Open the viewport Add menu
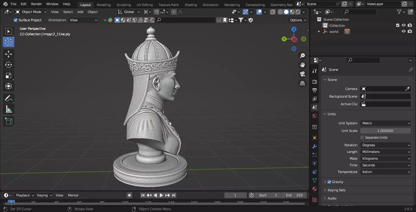Image resolution: width=416 pixels, height=212 pixels. point(80,12)
